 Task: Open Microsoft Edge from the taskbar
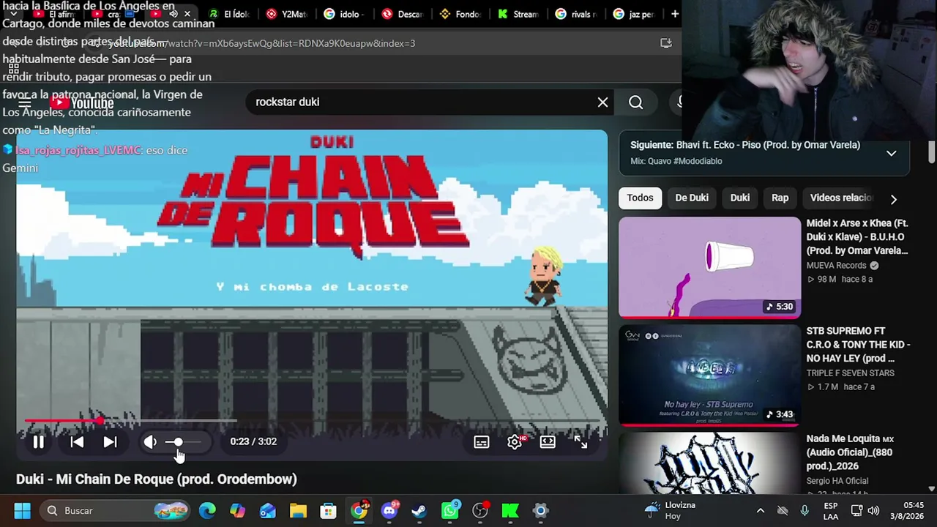pos(207,511)
